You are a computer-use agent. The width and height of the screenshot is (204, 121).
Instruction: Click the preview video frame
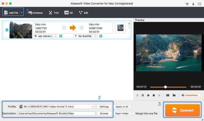[169, 53]
